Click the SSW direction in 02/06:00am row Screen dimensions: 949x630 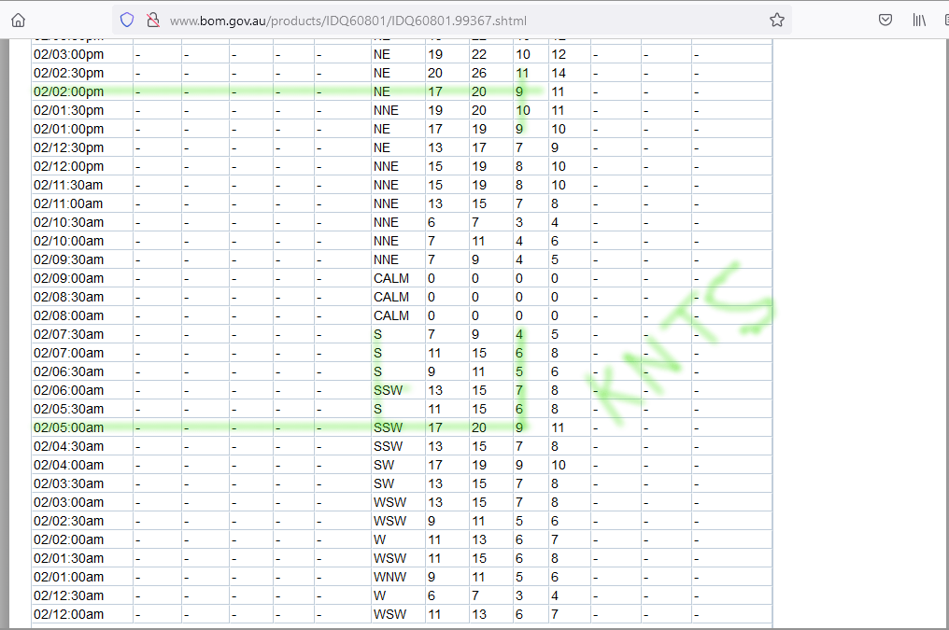tap(388, 390)
